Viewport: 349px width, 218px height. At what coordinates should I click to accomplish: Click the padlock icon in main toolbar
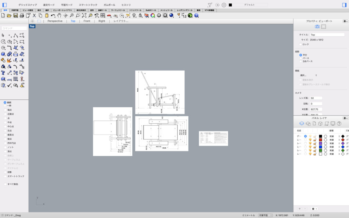click(x=140, y=15)
